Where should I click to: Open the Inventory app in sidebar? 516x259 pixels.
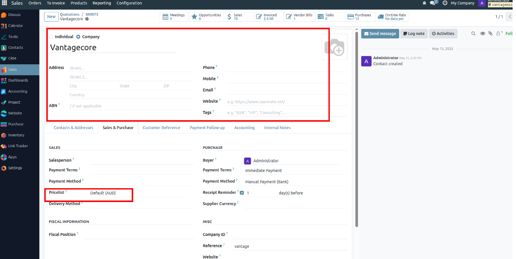(x=16, y=135)
